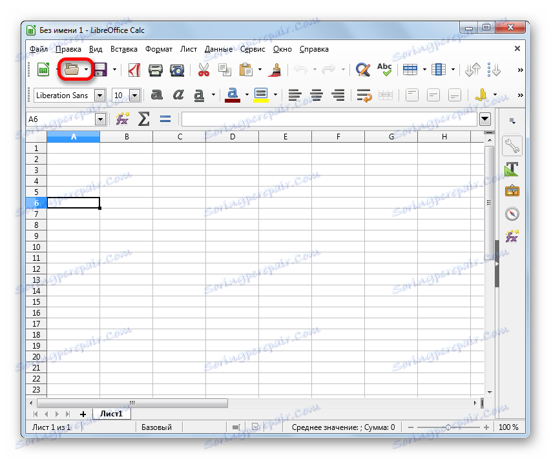Select row 12 header

(x=36, y=269)
